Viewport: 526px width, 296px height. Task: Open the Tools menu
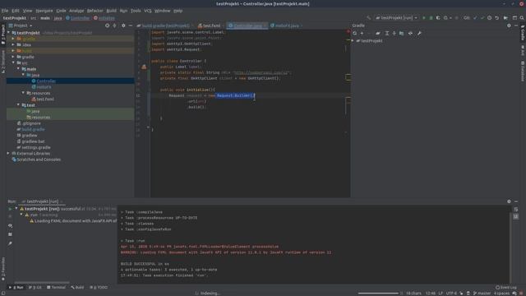click(136, 11)
